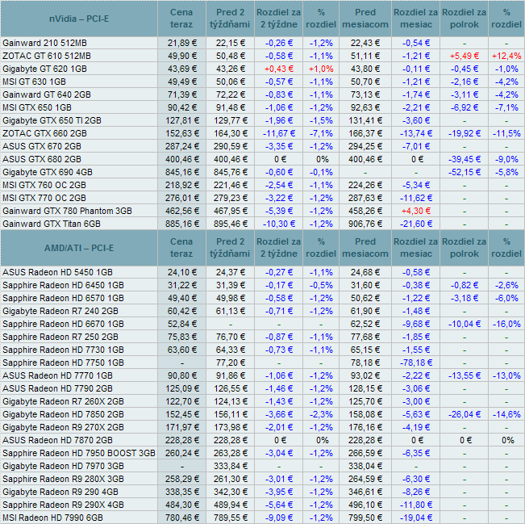Viewport: 525px width, 524px height.
Task: Select the "ASUS GTX 680 2GB" row name
Action: 42,159
